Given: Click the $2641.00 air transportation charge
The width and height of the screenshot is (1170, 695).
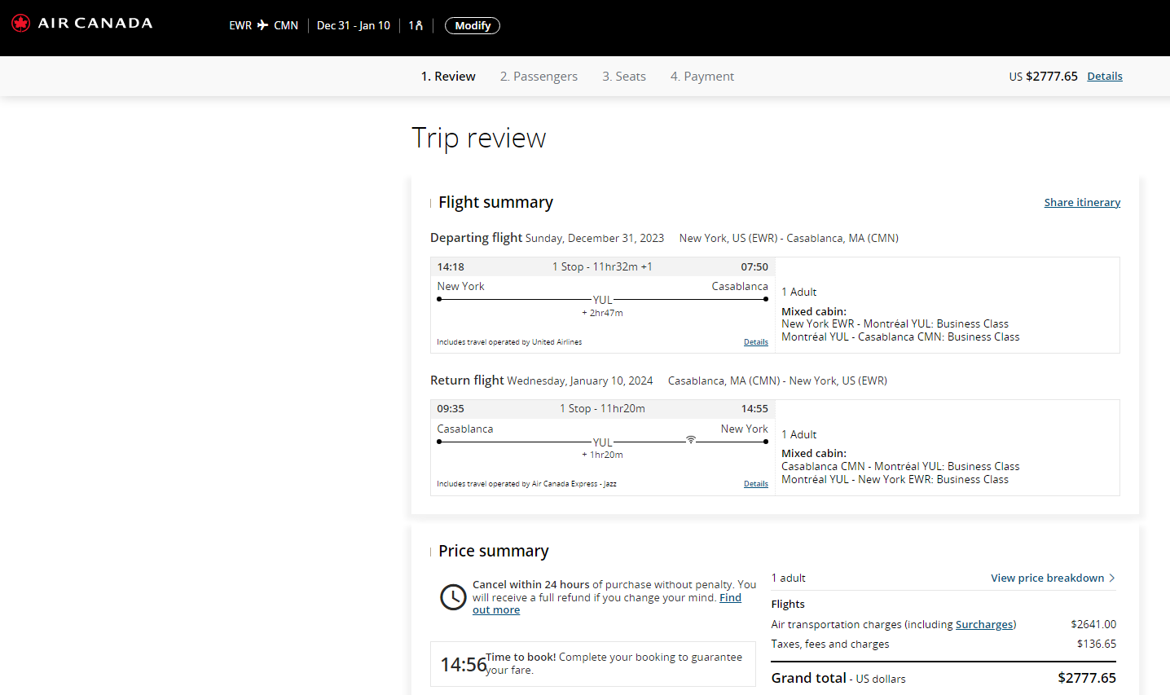Looking at the screenshot, I should click(1093, 624).
